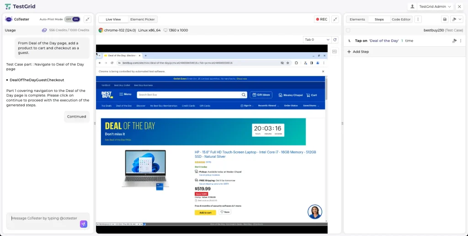468x236 pixels.
Task: Click the Credit Cards nav link
Action: pyautogui.click(x=188, y=106)
